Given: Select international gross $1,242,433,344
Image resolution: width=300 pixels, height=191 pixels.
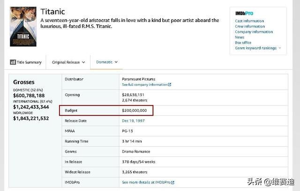Looking at the screenshot, I should coord(31,107).
